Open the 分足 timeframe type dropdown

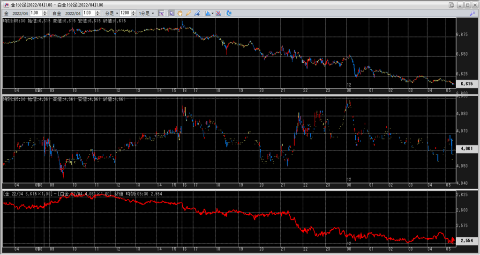pyautogui.click(x=111, y=13)
